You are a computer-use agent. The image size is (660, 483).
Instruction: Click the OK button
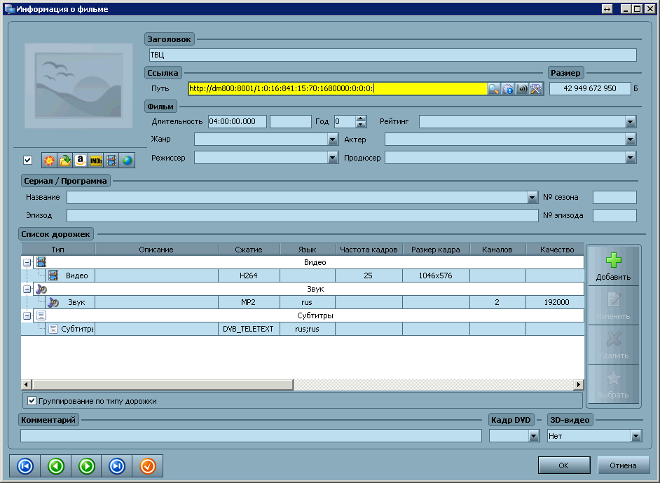pyautogui.click(x=563, y=465)
